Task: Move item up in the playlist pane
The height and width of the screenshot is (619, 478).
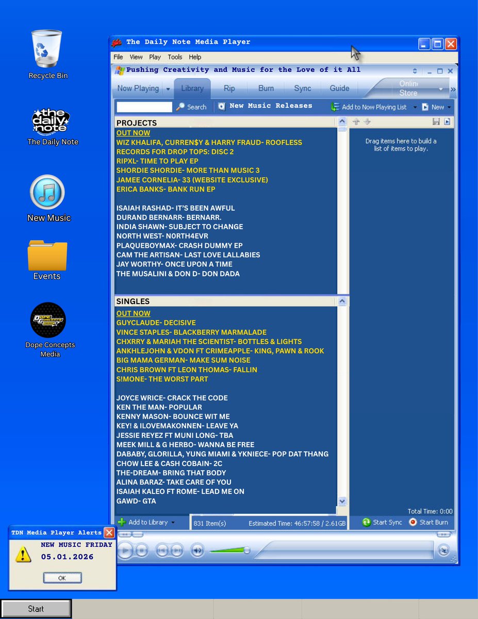Action: pyautogui.click(x=356, y=122)
